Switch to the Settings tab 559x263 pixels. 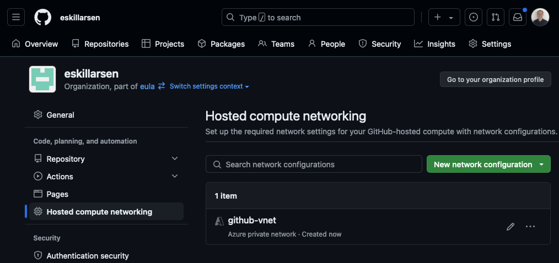tap(490, 44)
